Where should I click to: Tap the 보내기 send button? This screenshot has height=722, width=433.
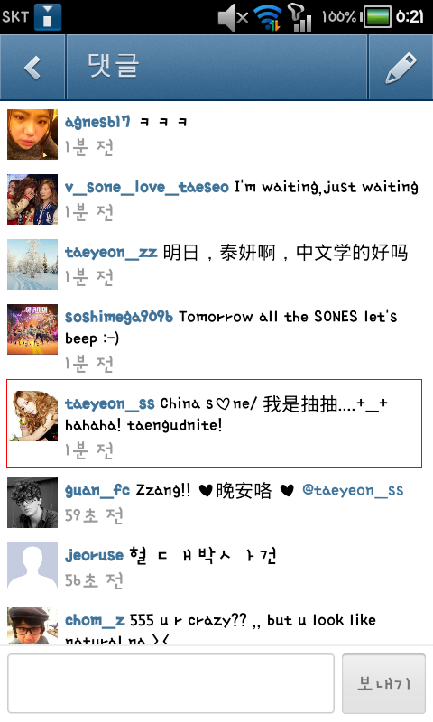coord(383,684)
